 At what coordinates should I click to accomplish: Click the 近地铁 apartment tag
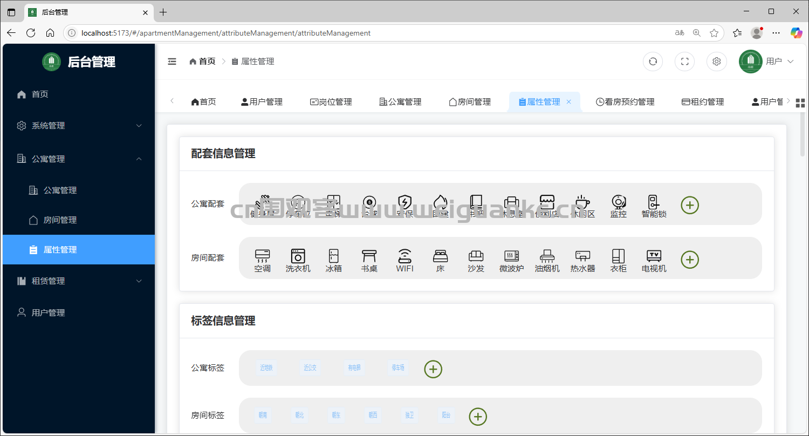point(266,368)
